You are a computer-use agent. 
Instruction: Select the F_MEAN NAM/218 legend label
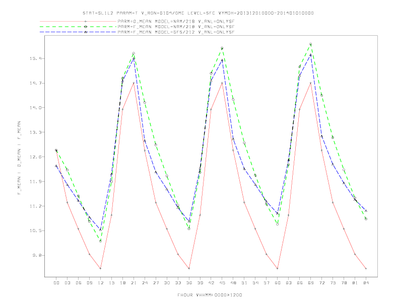(x=176, y=27)
